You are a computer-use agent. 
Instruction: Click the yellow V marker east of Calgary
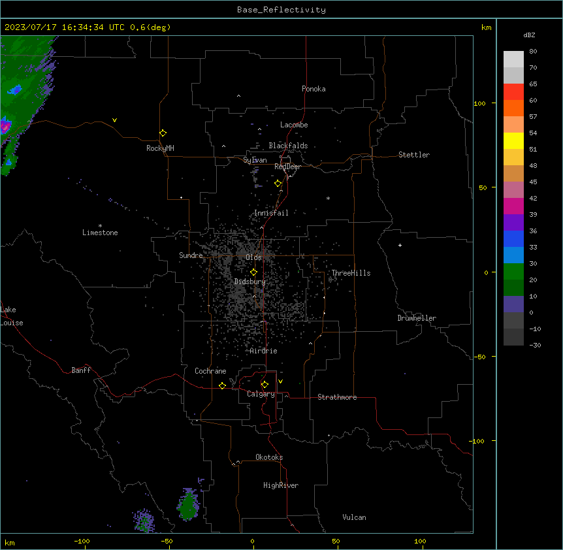[280, 381]
